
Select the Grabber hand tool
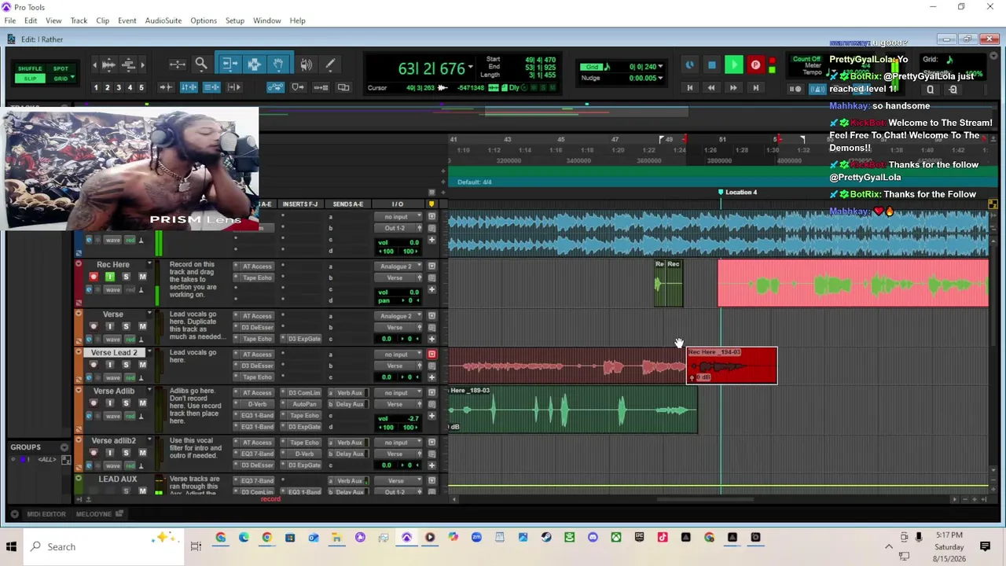278,64
